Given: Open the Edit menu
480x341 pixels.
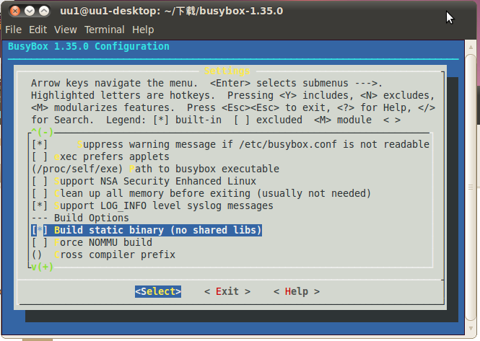Looking at the screenshot, I should point(38,30).
